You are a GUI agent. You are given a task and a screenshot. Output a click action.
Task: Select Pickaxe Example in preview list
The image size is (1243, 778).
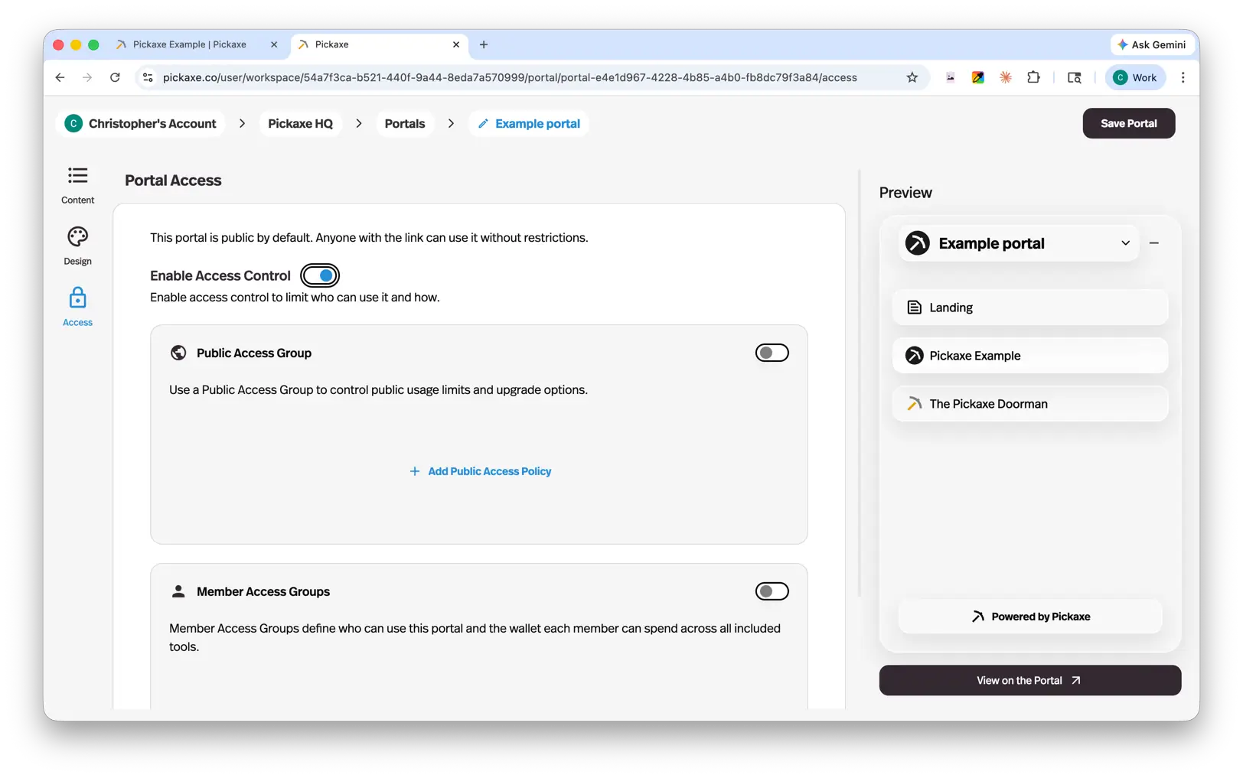pyautogui.click(x=1029, y=356)
